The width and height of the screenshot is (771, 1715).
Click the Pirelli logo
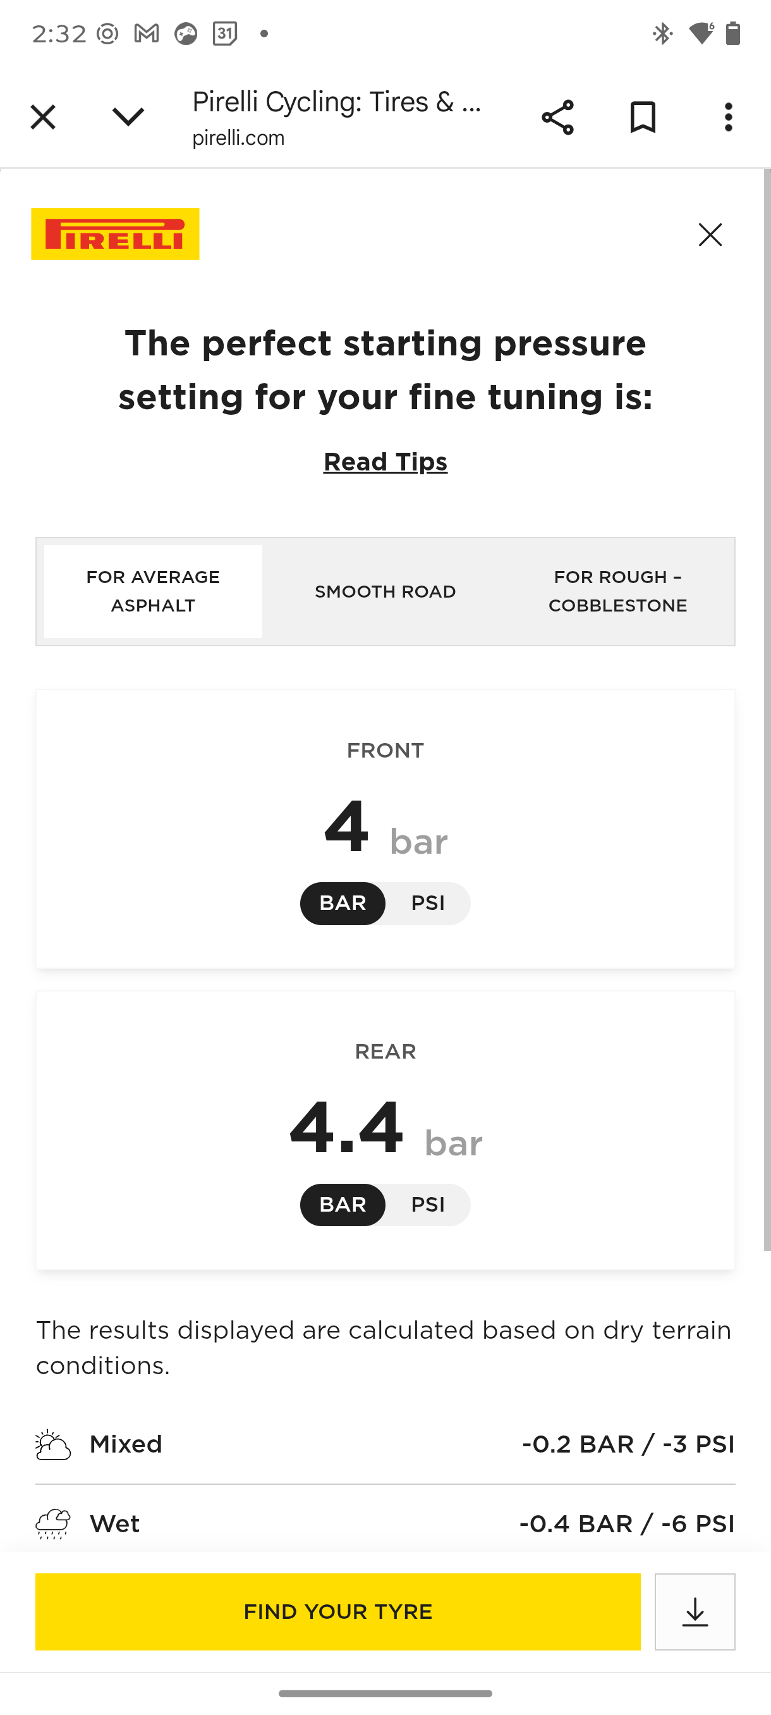(115, 234)
